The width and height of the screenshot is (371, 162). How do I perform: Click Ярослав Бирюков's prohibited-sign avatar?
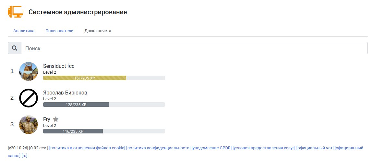(x=29, y=98)
